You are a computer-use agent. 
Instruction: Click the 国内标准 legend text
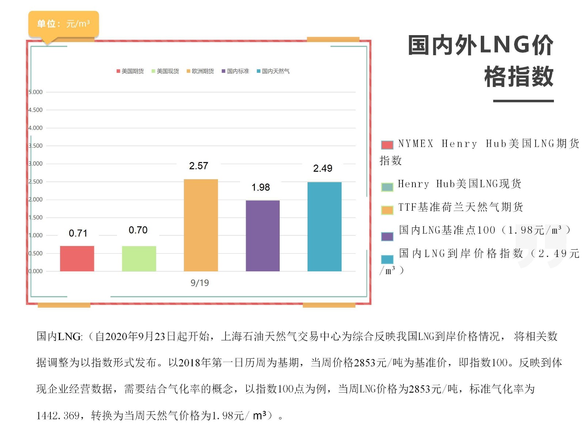tap(238, 71)
